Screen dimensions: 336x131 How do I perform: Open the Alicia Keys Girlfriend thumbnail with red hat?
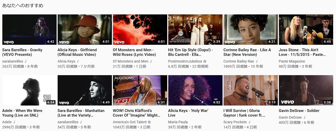85,30
